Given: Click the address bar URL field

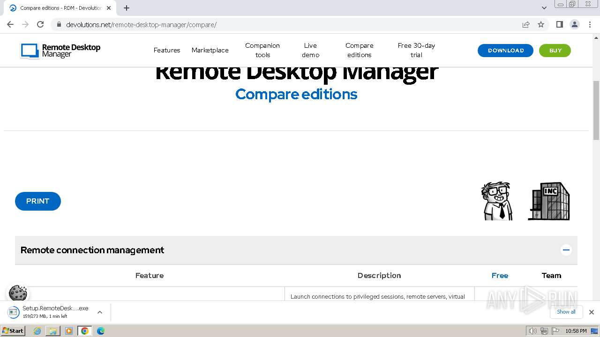Looking at the screenshot, I should [x=281, y=24].
